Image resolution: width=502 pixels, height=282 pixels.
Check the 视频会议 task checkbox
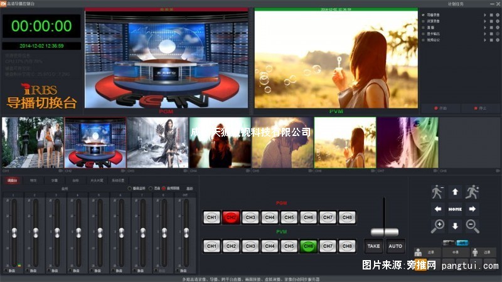pyautogui.click(x=423, y=40)
